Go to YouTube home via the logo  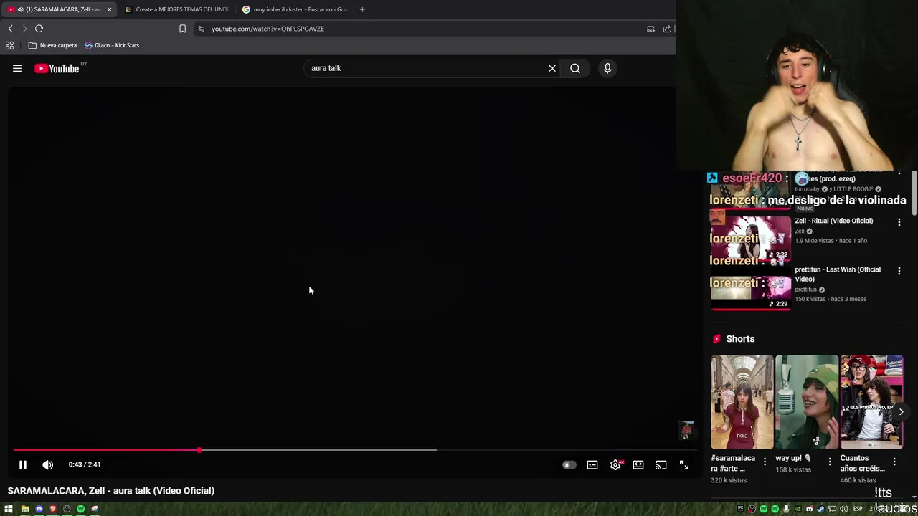pyautogui.click(x=57, y=68)
